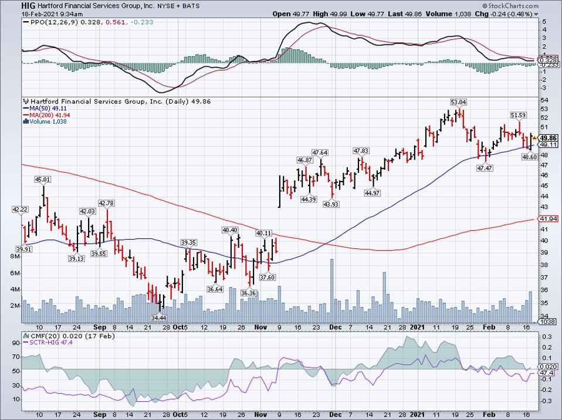Click the 49.86 last price tag on the axis

548,138
